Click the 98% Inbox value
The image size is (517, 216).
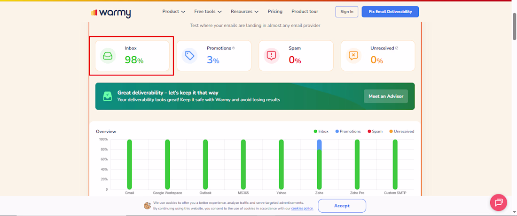[x=134, y=60]
